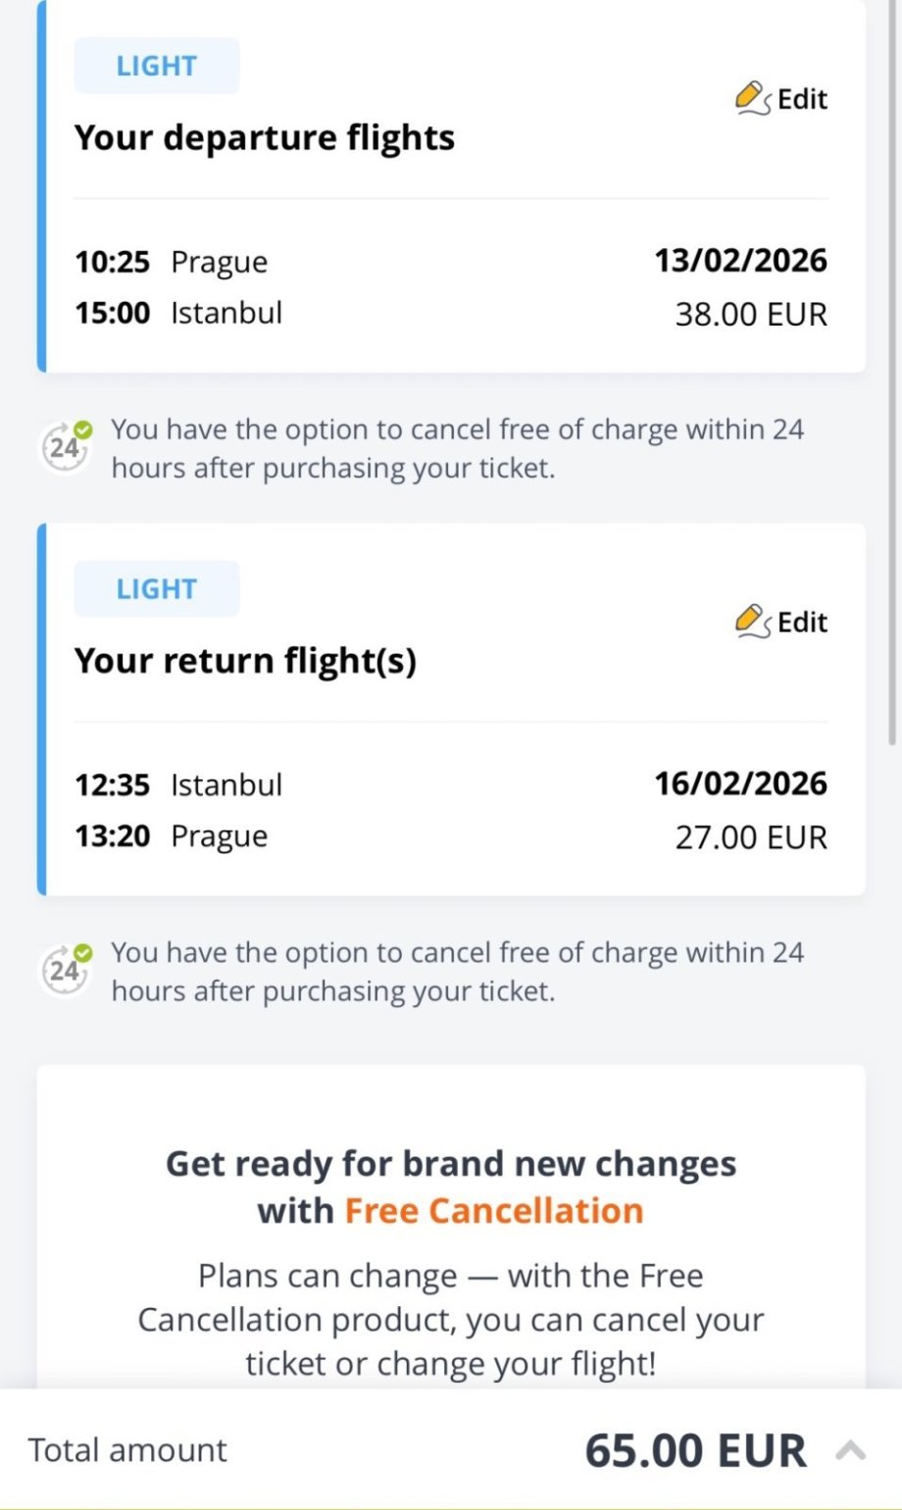Select the 13/02/2026 departure date
Image resolution: width=902 pixels, height=1510 pixels.
pyautogui.click(x=740, y=261)
